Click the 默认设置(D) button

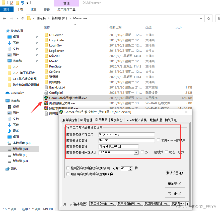[175, 173]
